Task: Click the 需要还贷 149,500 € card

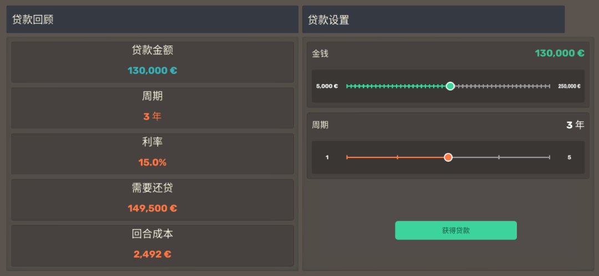Action: pyautogui.click(x=153, y=200)
